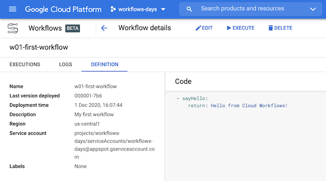Click the EDIT button
The height and width of the screenshot is (181, 326).
[x=204, y=28]
